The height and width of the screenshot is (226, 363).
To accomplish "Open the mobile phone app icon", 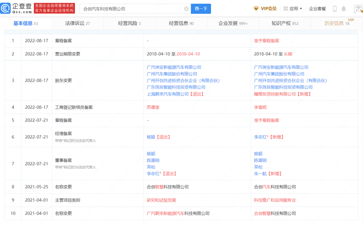I will [x=335, y=9].
